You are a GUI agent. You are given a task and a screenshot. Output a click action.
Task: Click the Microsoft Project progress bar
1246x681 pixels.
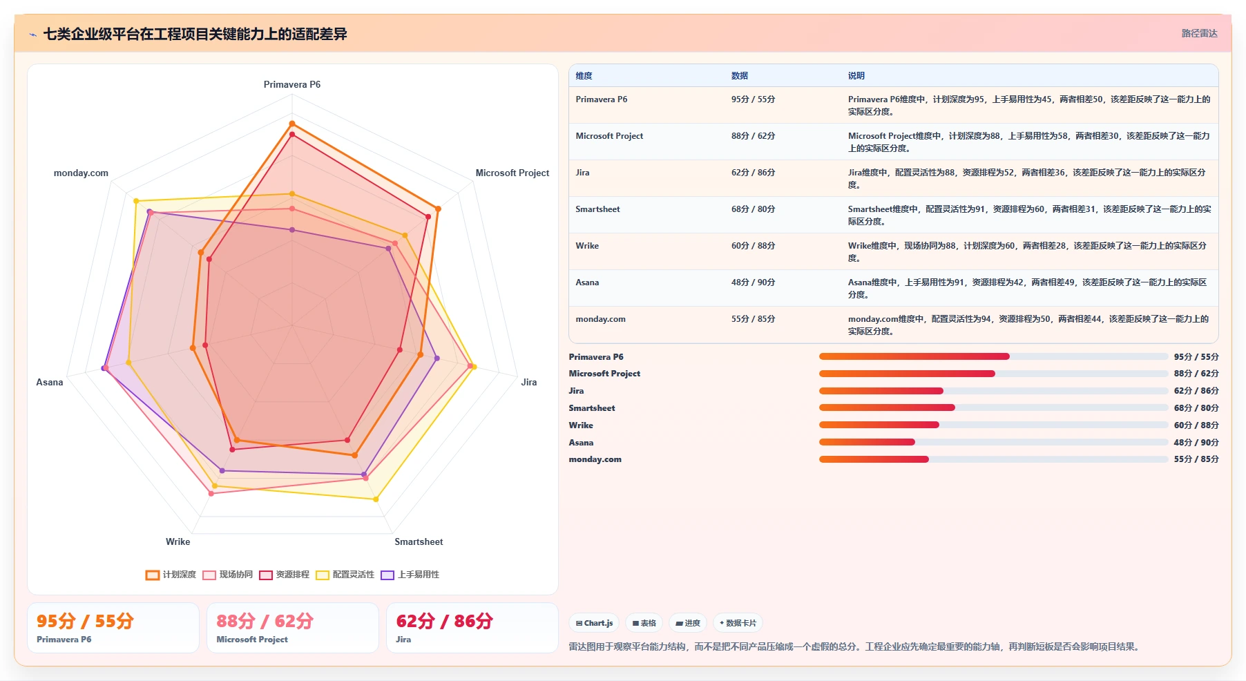click(993, 374)
